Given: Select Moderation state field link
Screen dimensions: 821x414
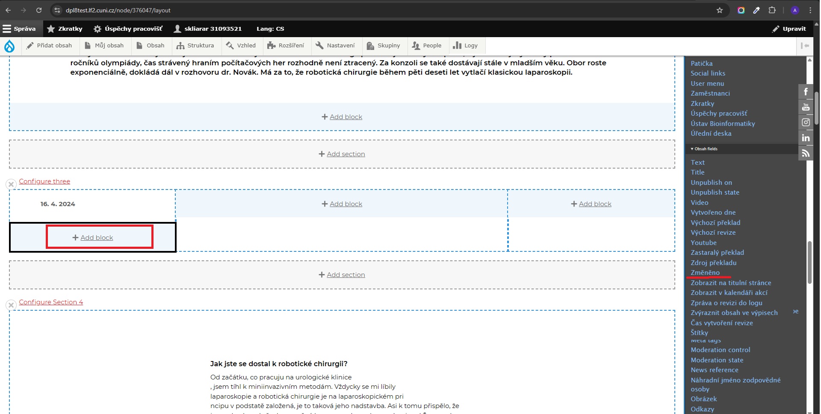Looking at the screenshot, I should (717, 360).
